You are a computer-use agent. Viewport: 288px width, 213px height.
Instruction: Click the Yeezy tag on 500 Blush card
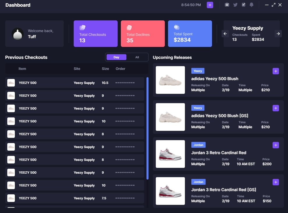[198, 71]
